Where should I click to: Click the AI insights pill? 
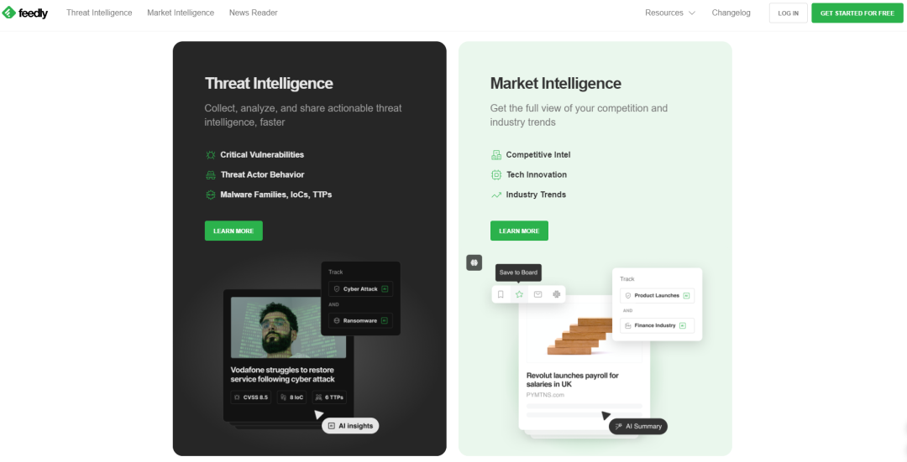[x=350, y=426]
